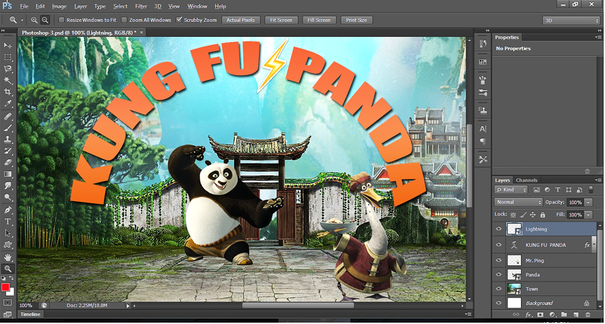This screenshot has width=605, height=324.
Task: Open the Properties panel flyout menu
Action: (x=598, y=38)
